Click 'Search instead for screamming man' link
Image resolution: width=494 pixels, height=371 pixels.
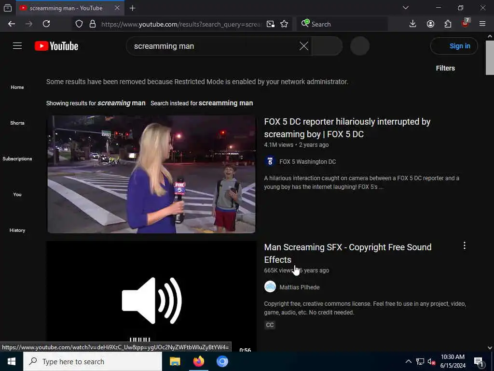202,103
